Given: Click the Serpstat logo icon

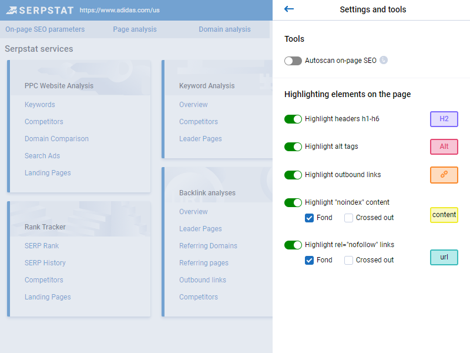Looking at the screenshot, I should [x=11, y=11].
